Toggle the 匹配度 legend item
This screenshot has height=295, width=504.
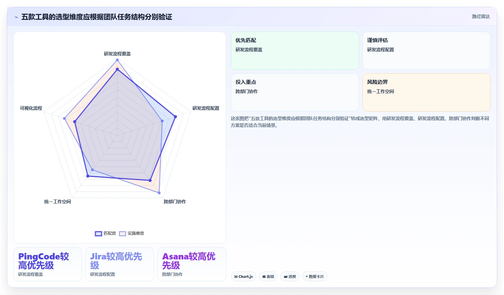click(106, 233)
